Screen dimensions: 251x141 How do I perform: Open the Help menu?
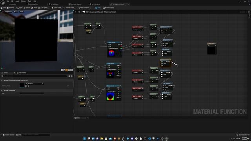tap(35, 1)
